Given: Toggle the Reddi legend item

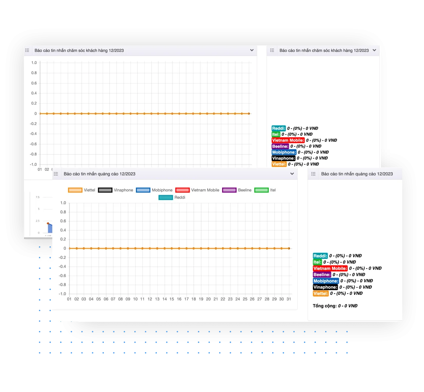Looking at the screenshot, I should 166,198.
